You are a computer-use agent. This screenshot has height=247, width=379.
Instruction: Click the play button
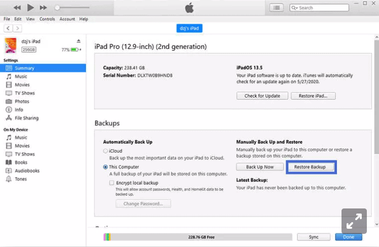(x=30, y=8)
